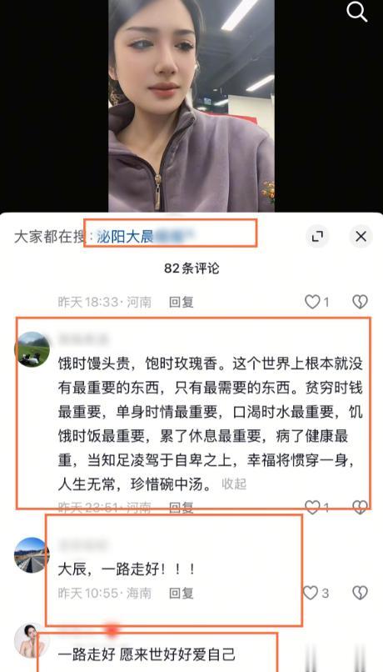Open avatar of the bottom commenter
The width and height of the screenshot is (383, 672).
(x=32, y=640)
